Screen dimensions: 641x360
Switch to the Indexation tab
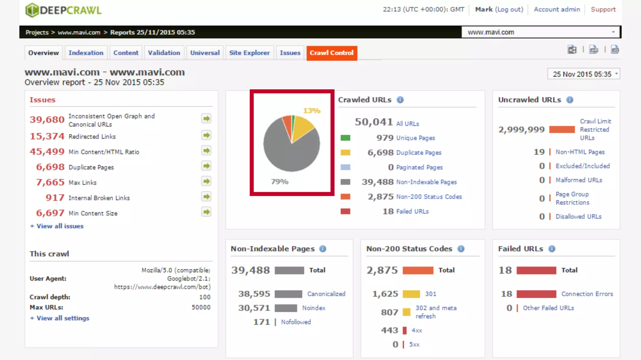tap(86, 53)
